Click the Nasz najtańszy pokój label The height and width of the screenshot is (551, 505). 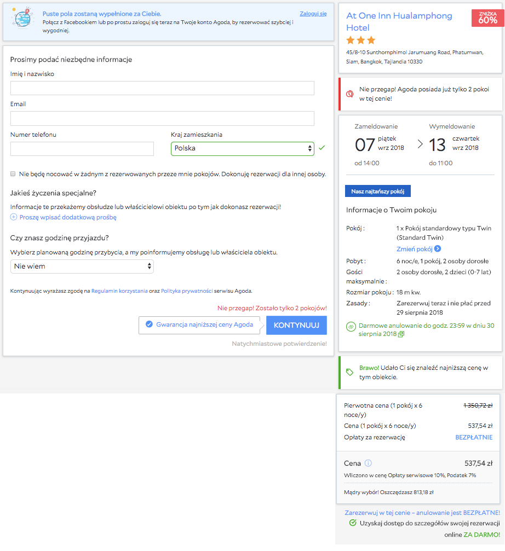point(378,191)
